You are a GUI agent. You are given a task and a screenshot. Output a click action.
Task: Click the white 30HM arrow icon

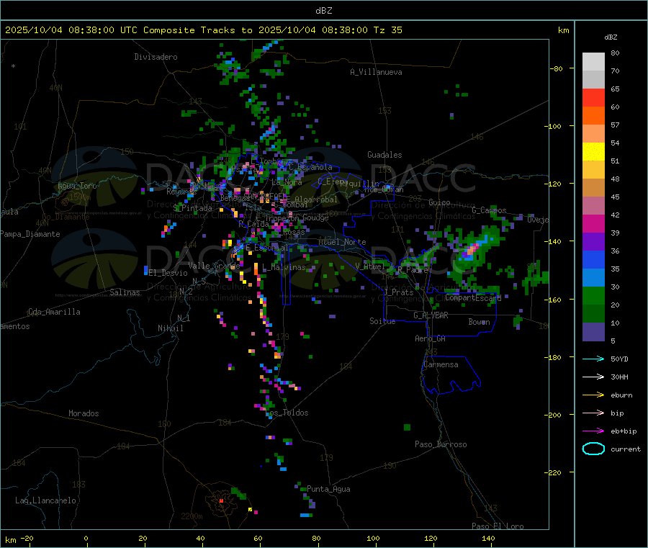click(593, 377)
